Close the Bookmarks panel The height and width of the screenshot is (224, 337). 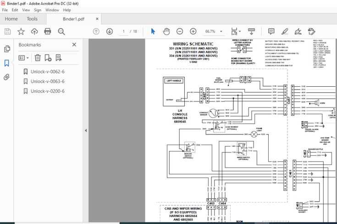[74, 45]
